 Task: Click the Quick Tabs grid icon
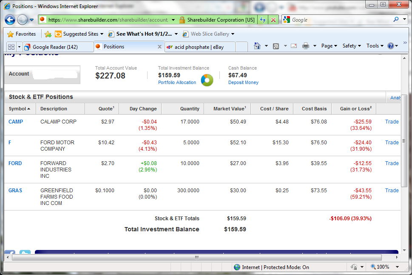pyautogui.click(x=11, y=47)
